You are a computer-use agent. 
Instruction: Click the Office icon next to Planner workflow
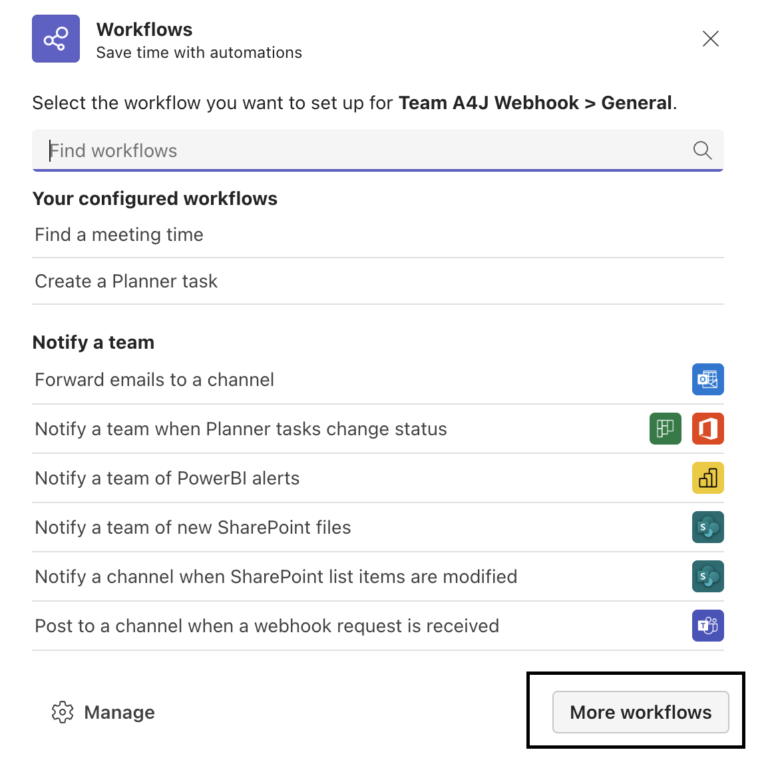tap(707, 429)
